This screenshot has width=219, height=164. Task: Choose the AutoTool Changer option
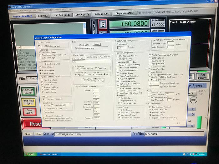(40, 58)
